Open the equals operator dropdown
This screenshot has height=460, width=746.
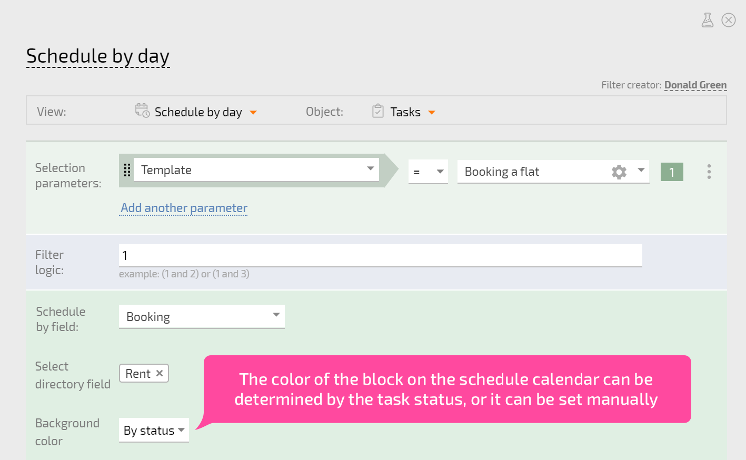[428, 172]
